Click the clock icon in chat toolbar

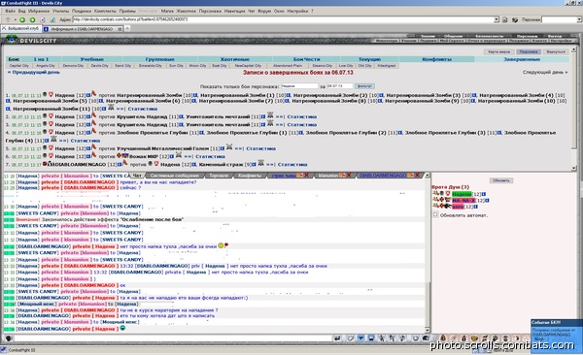416,339
